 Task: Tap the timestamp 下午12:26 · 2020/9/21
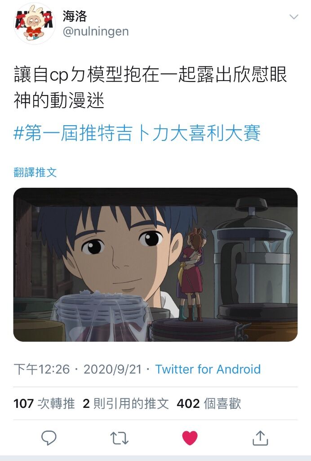click(x=78, y=369)
